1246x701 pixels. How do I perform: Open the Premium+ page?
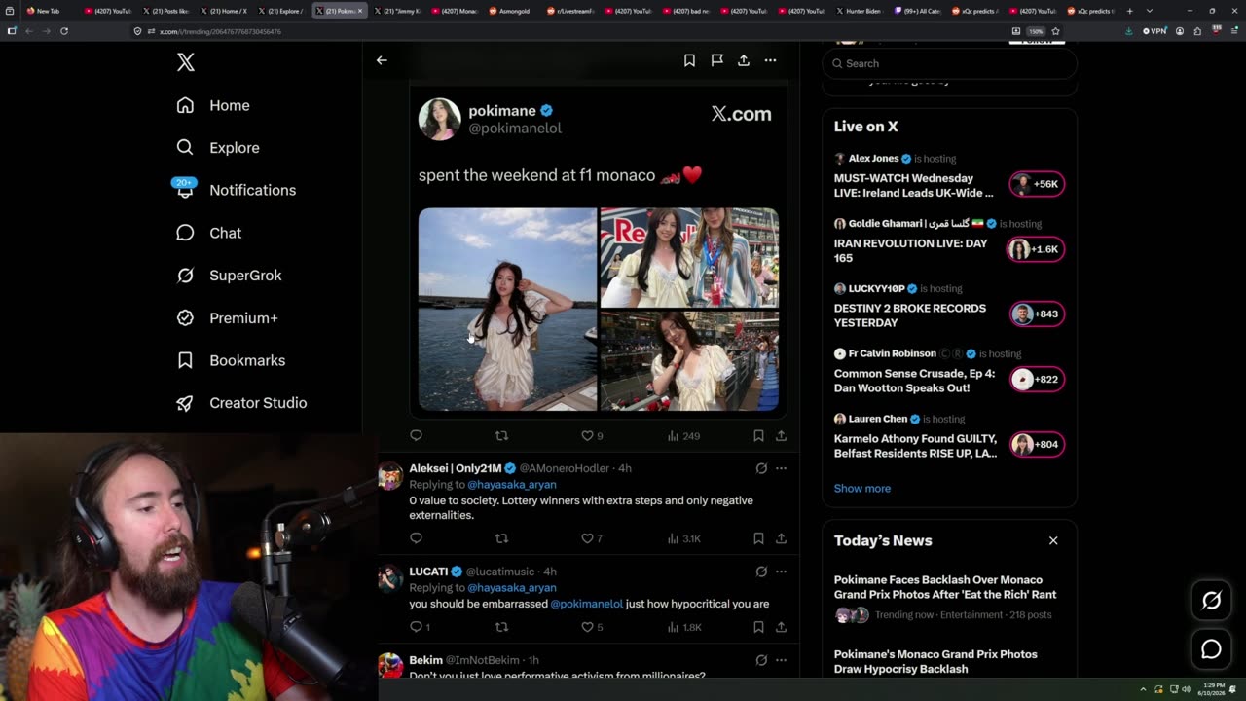click(227, 317)
